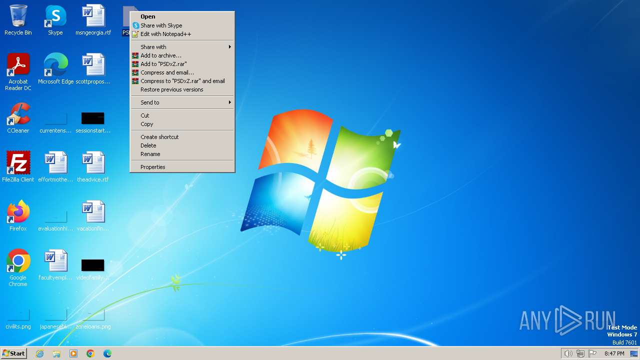The image size is (640, 360).
Task: Open the Recycle Bin icon
Action: (x=18, y=20)
